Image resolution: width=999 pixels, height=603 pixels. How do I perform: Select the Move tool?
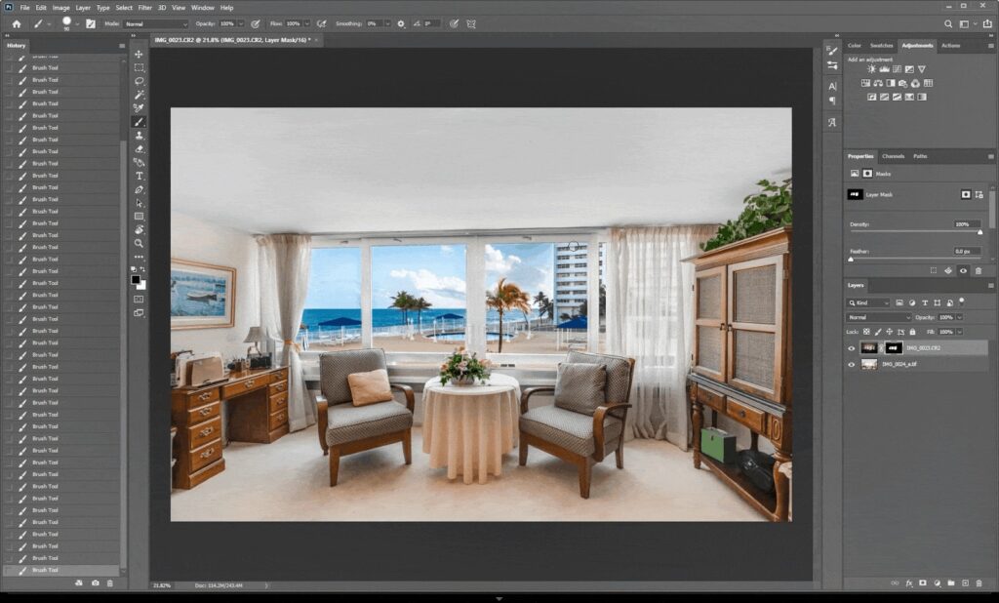[x=140, y=55]
